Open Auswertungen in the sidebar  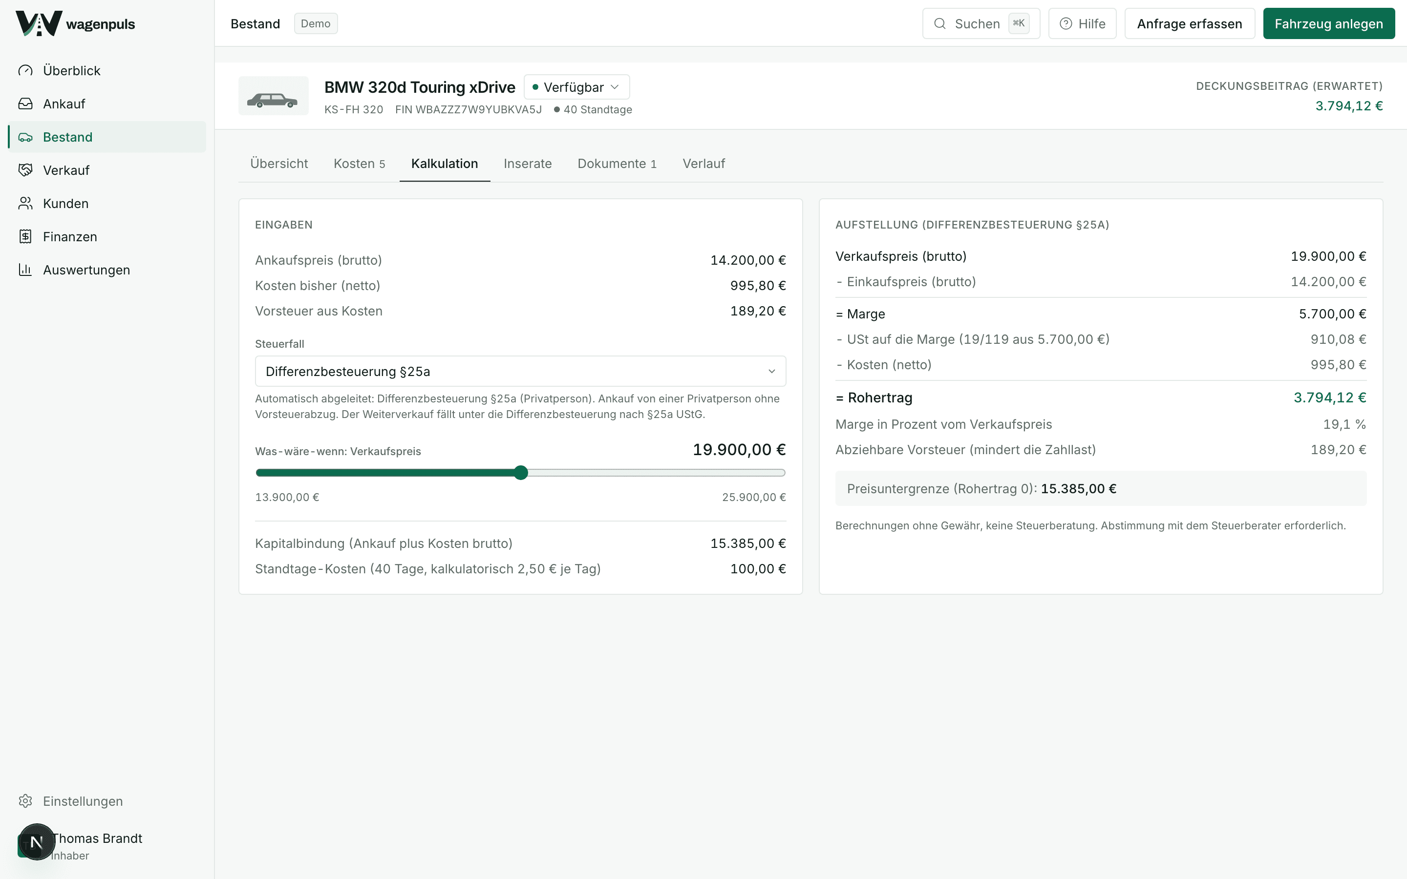[107, 270]
